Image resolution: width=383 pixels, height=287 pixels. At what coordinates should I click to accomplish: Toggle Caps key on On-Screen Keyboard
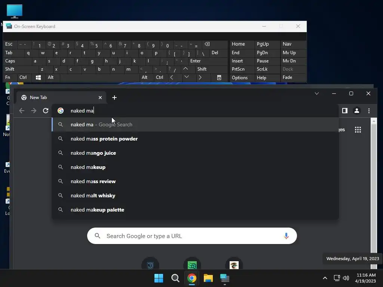pyautogui.click(x=17, y=61)
